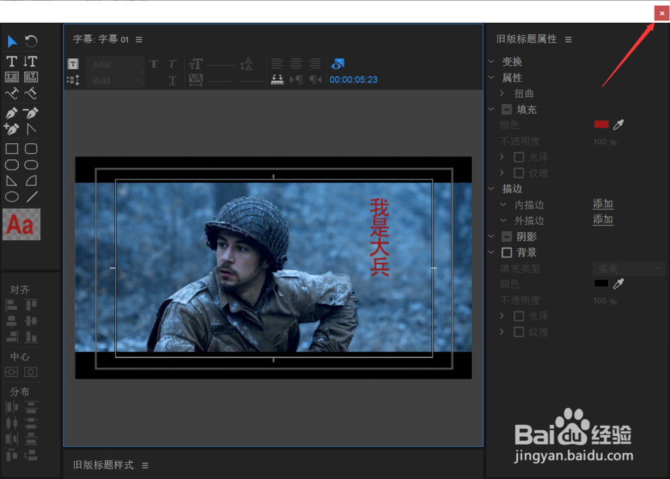
Task: Select the Ellipse tool
Action: click(x=12, y=197)
